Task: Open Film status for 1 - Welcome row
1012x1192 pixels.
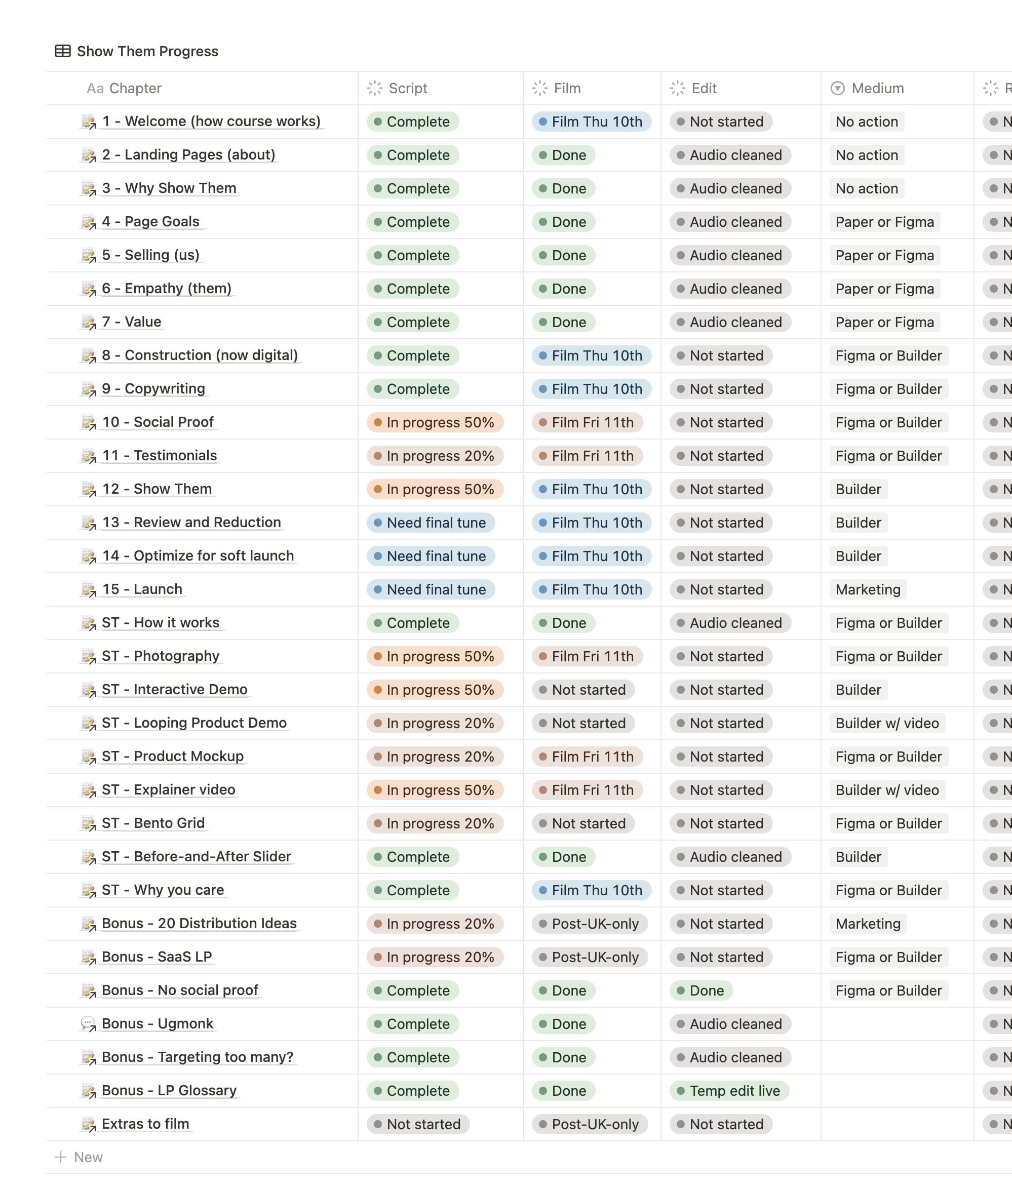Action: tap(592, 122)
